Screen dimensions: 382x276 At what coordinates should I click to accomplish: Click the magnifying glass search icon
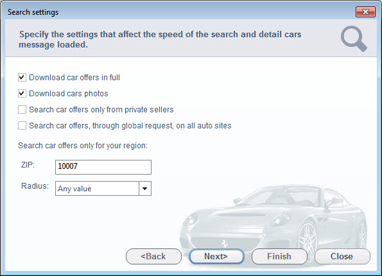(x=354, y=39)
